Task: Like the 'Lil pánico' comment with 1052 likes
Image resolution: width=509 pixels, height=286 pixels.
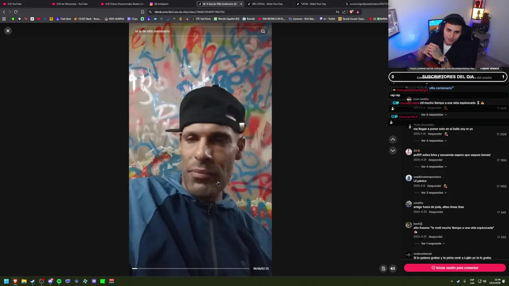Action: [x=498, y=186]
